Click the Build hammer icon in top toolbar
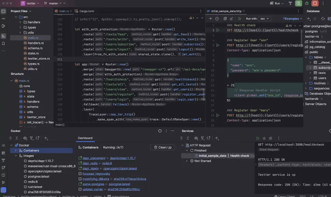 [x=290, y=3]
